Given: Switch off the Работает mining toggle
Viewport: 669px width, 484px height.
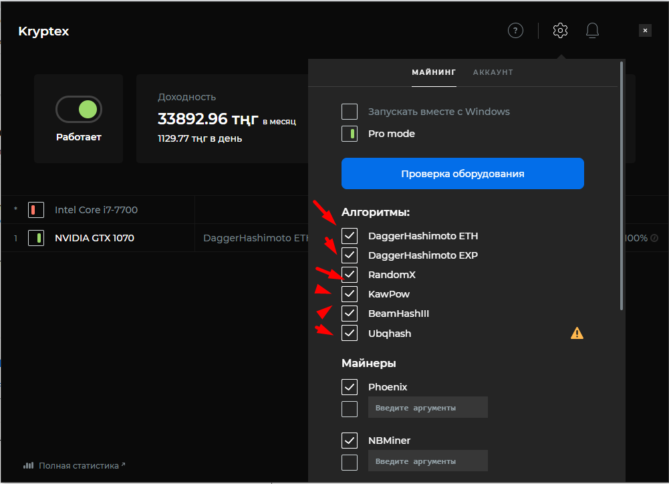Looking at the screenshot, I should click(x=78, y=109).
